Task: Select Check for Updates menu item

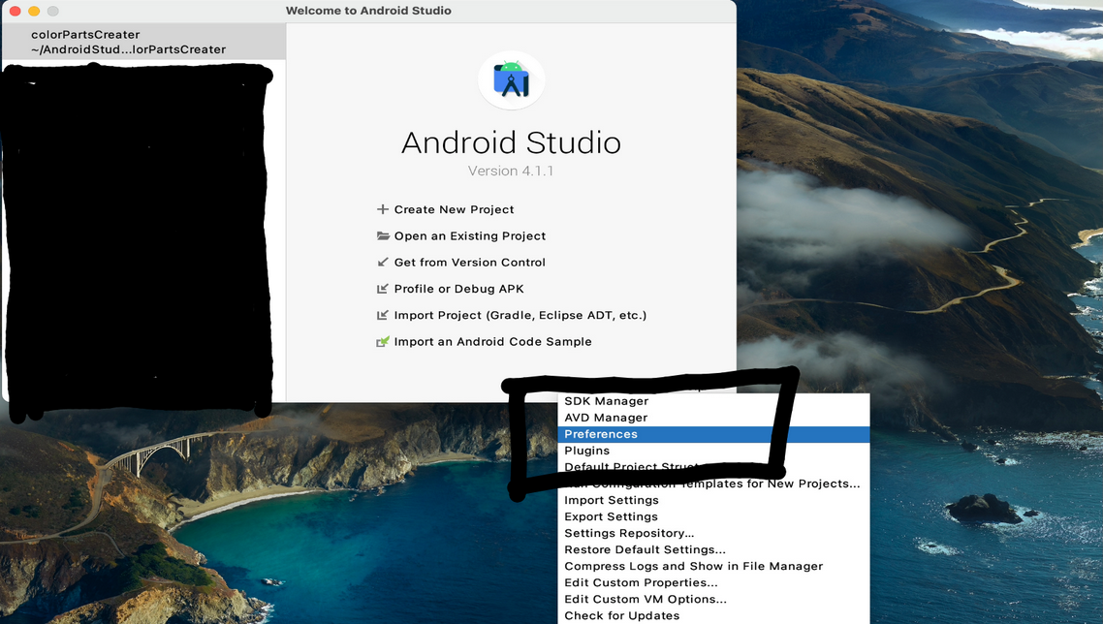Action: click(x=713, y=616)
